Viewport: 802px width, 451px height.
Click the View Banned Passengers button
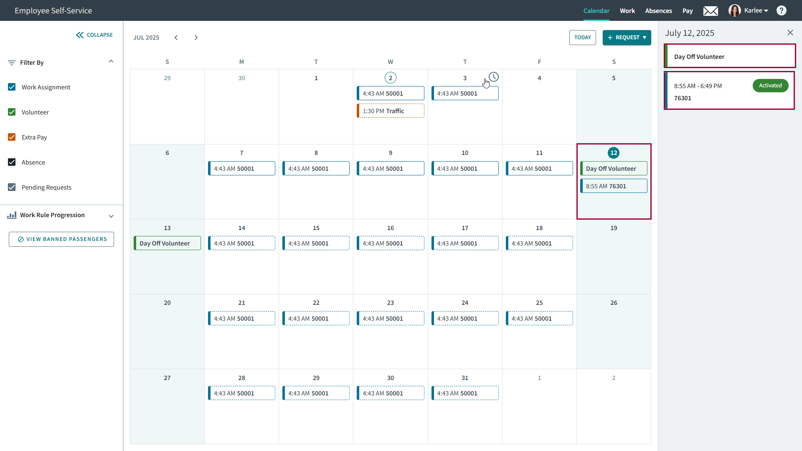tap(61, 239)
